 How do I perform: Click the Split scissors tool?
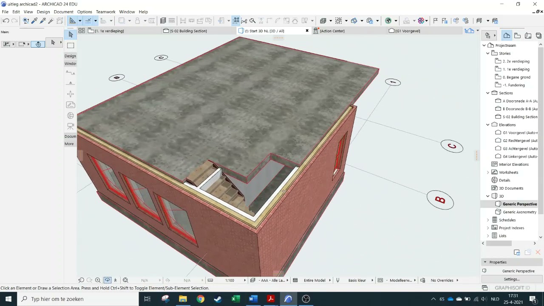pos(244,20)
